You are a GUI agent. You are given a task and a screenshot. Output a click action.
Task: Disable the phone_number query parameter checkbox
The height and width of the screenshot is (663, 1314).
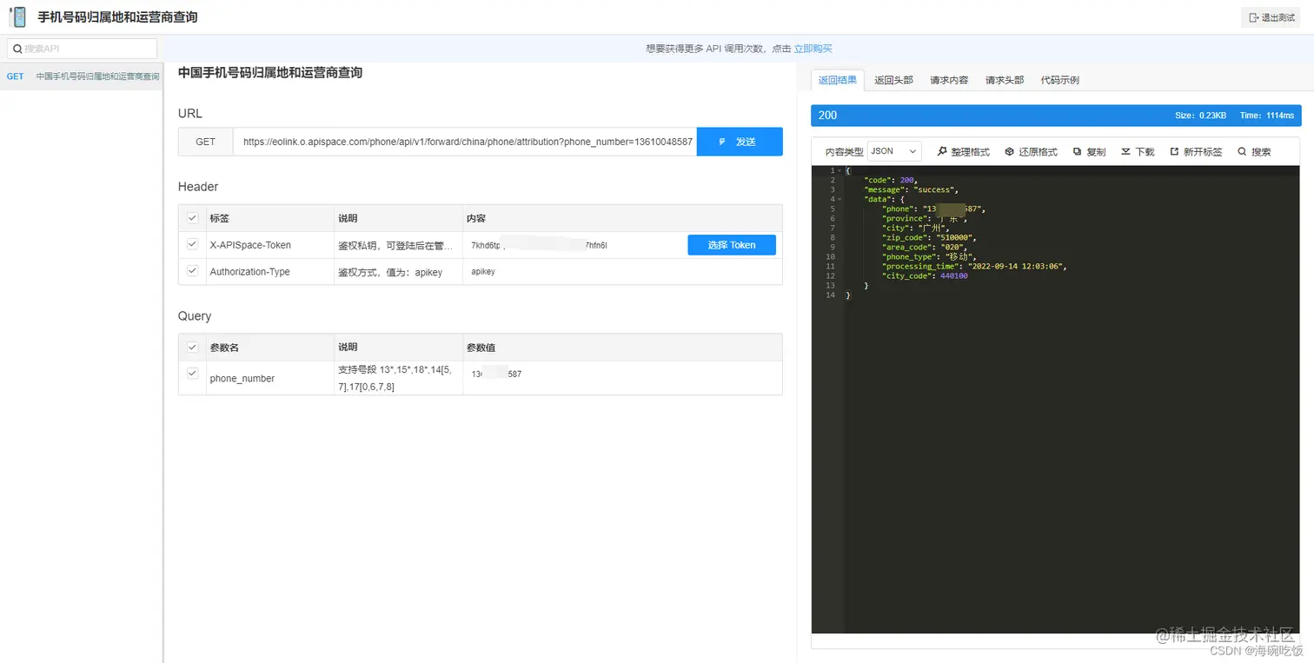[191, 373]
